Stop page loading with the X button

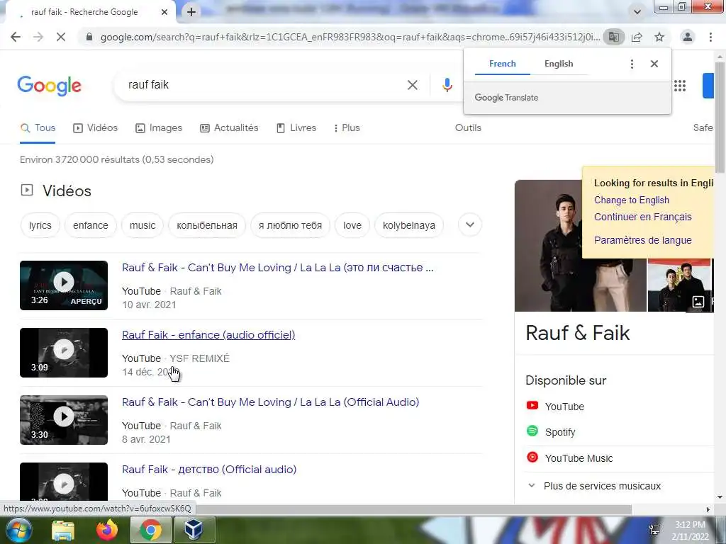[x=61, y=37]
